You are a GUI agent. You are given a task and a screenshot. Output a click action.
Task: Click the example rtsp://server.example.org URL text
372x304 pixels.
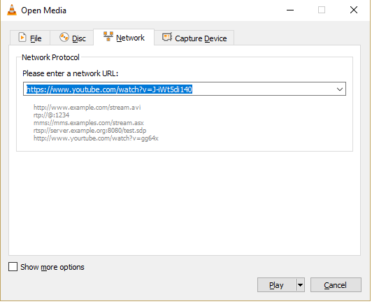90,131
